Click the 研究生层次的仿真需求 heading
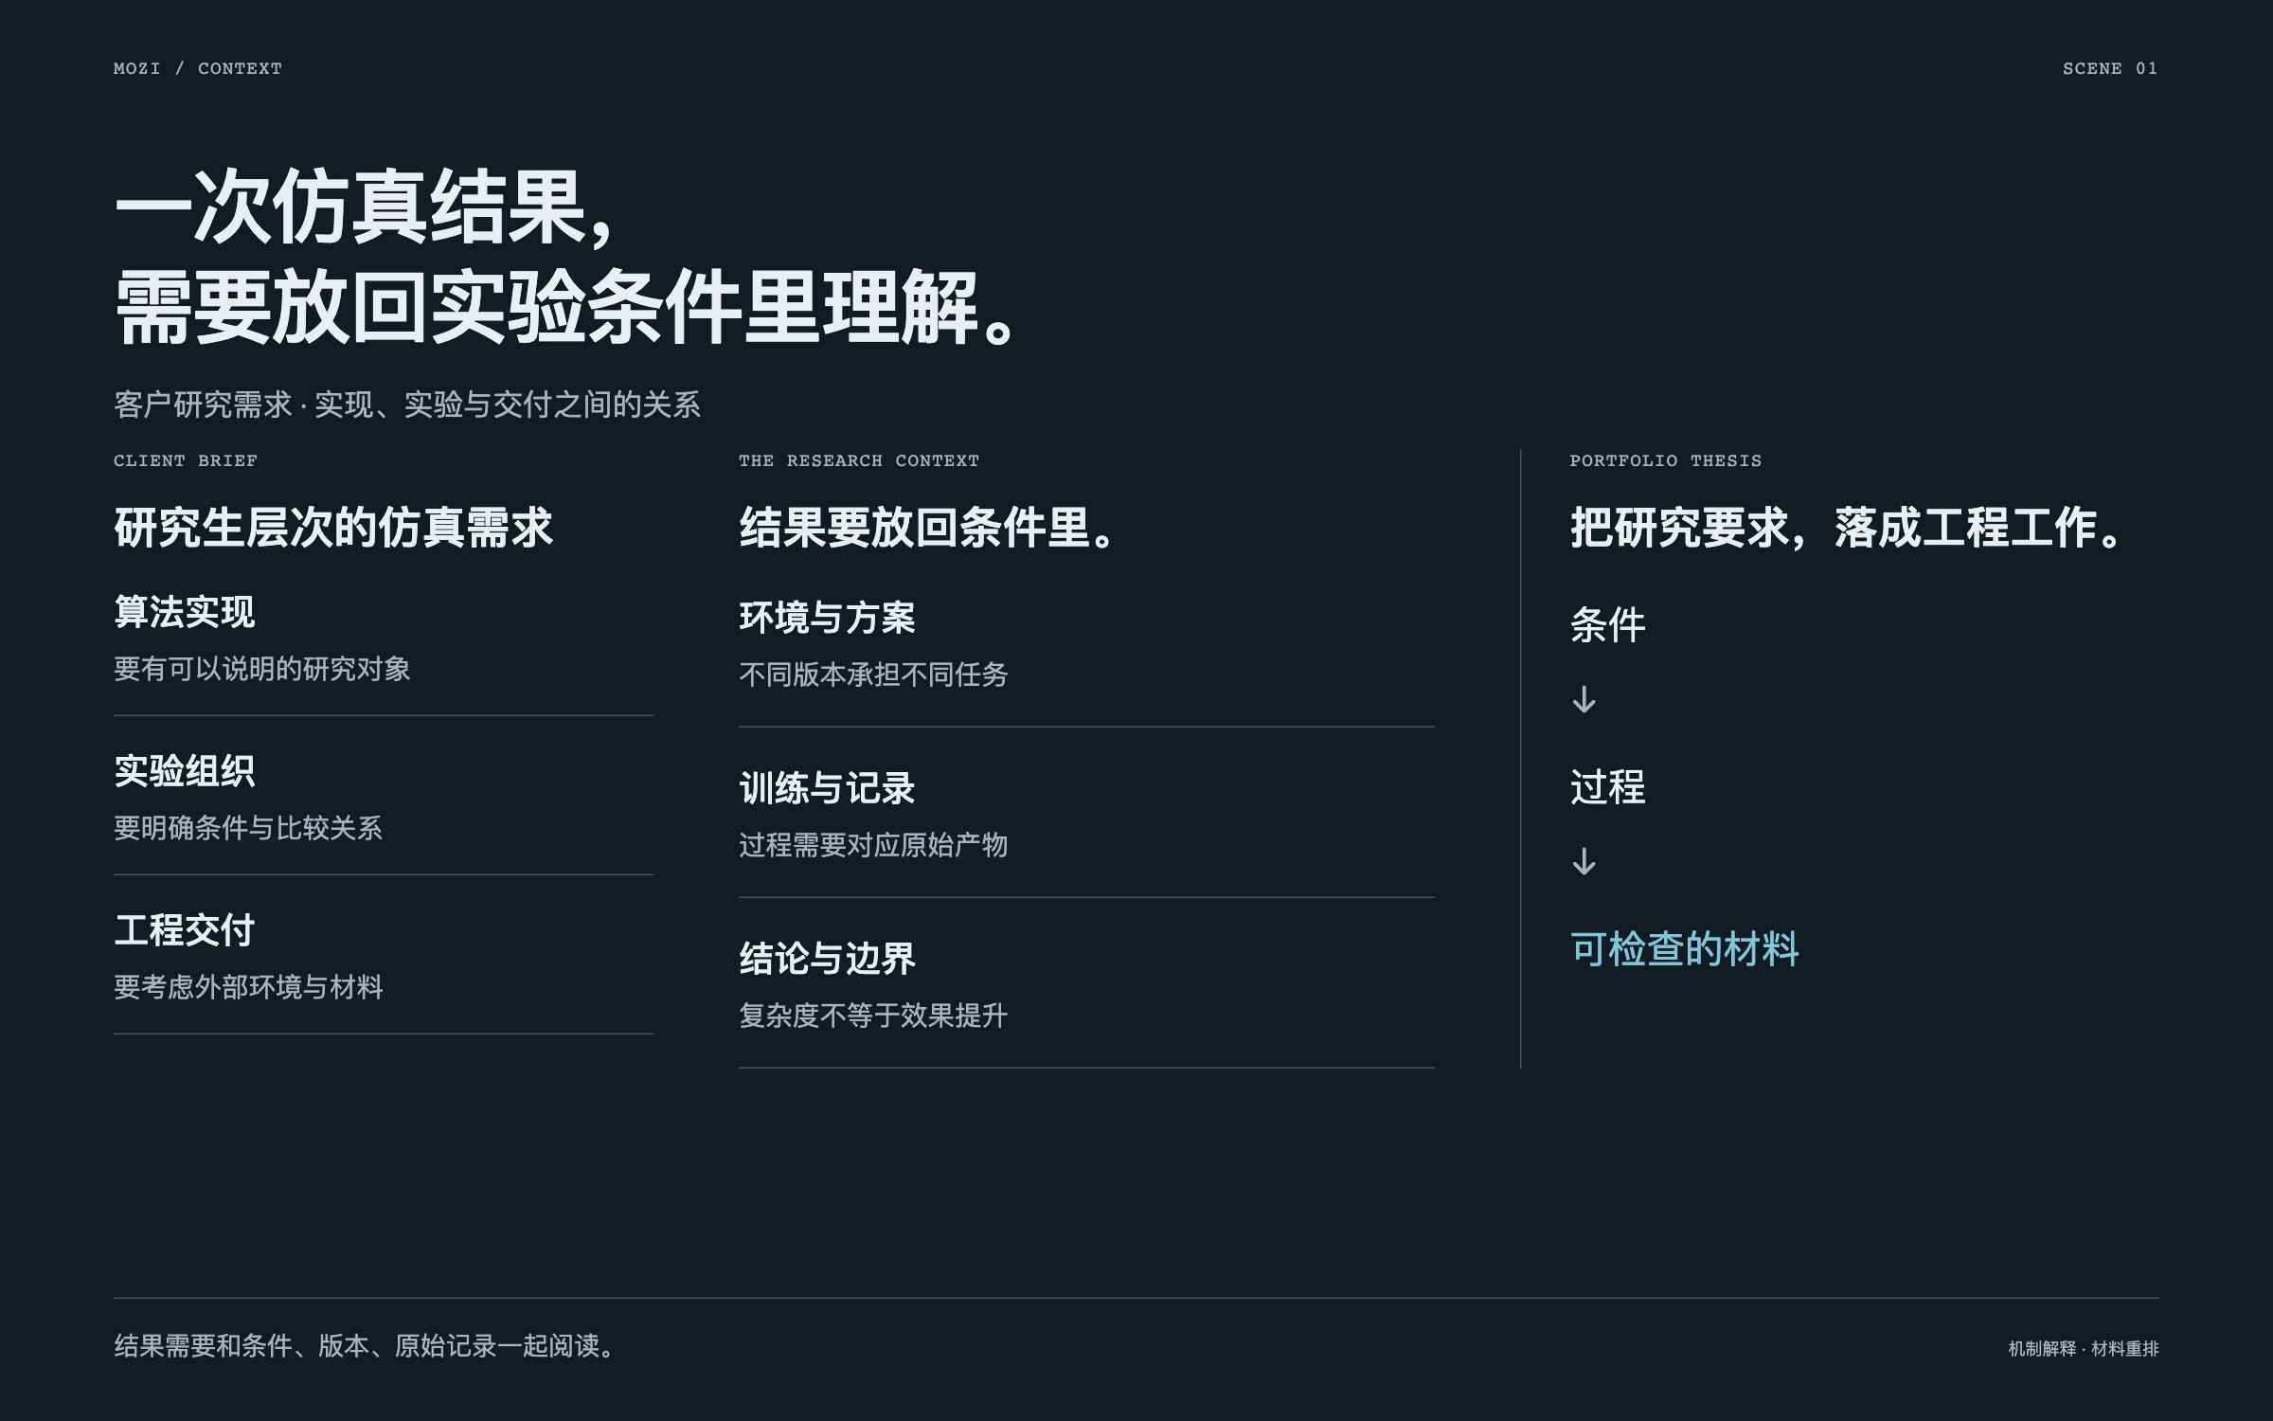Image resolution: width=2273 pixels, height=1421 pixels. tap(333, 528)
